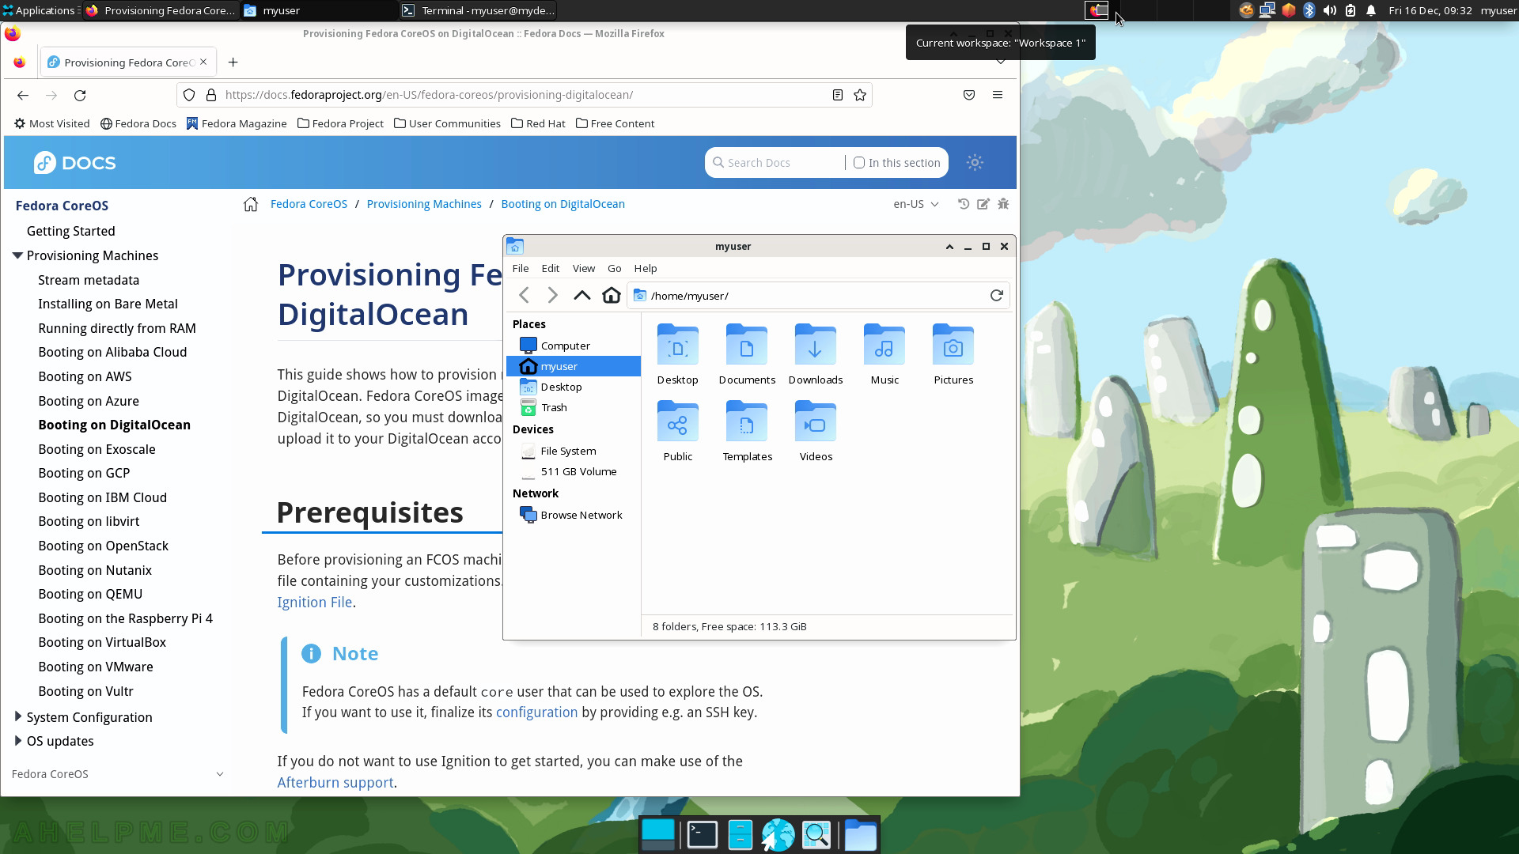Open home folder via toolbar home icon
Viewport: 1519px width, 854px height.
611,295
